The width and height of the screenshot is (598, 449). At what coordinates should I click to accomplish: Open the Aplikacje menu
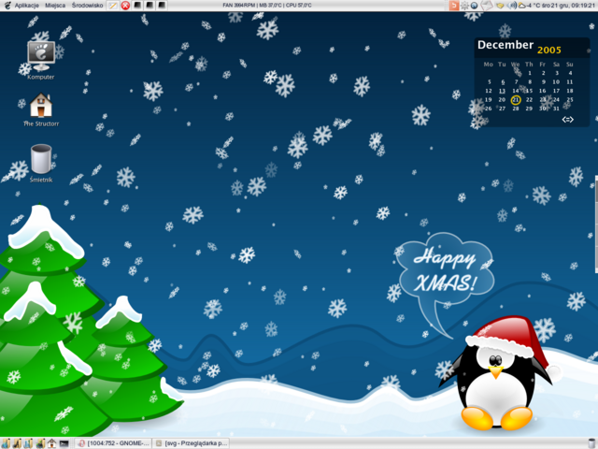tap(27, 6)
